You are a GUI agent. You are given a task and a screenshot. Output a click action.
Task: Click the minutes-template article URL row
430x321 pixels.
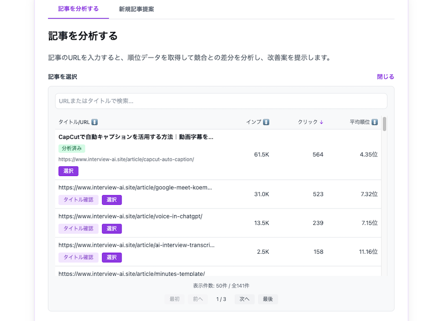[x=132, y=274]
